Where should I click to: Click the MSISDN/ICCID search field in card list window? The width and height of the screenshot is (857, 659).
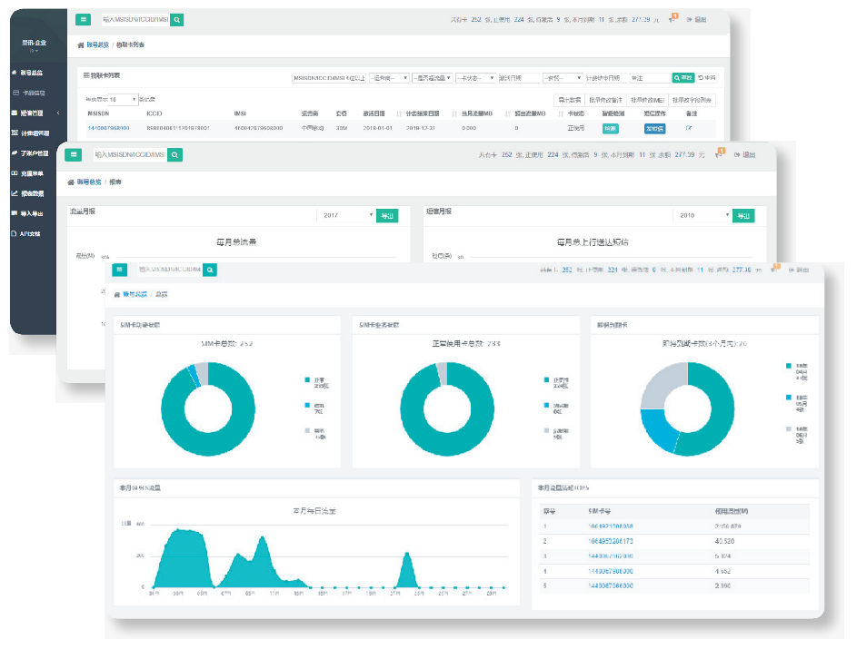[x=133, y=18]
